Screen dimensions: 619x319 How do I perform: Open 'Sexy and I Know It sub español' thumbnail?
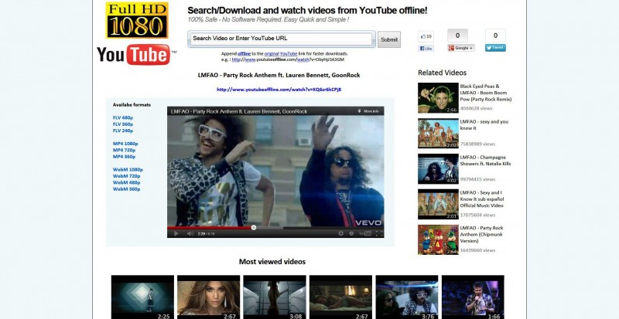coord(438,204)
